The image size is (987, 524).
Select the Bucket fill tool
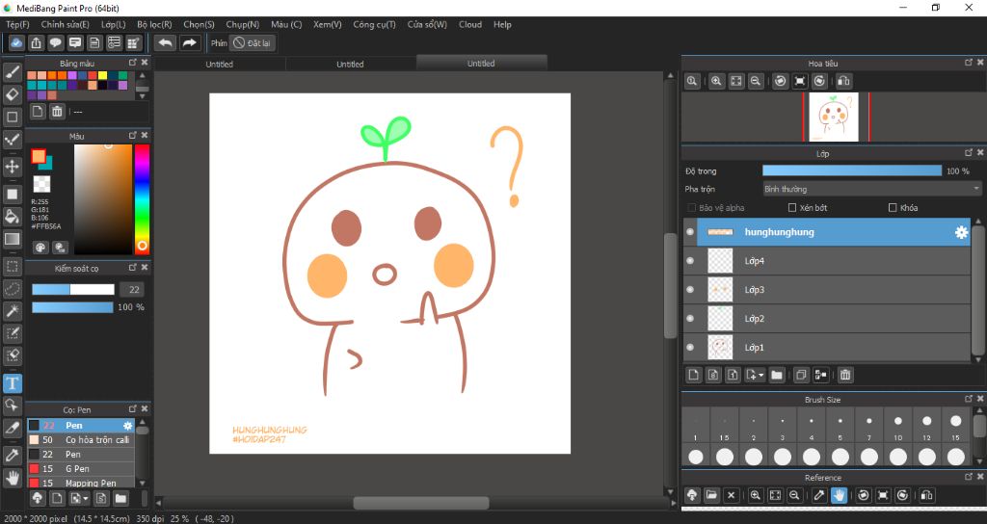(12, 217)
